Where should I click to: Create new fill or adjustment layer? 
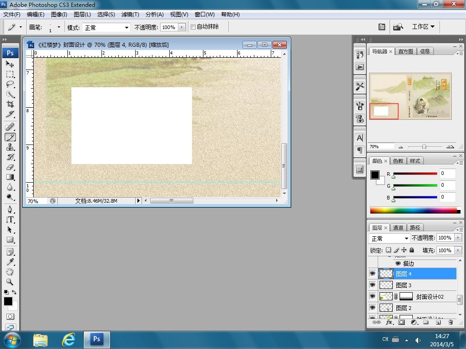[x=414, y=322]
